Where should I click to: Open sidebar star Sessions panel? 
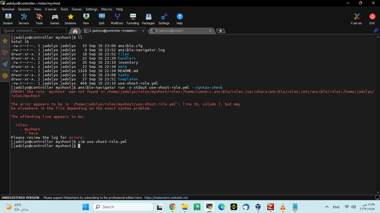point(5,41)
